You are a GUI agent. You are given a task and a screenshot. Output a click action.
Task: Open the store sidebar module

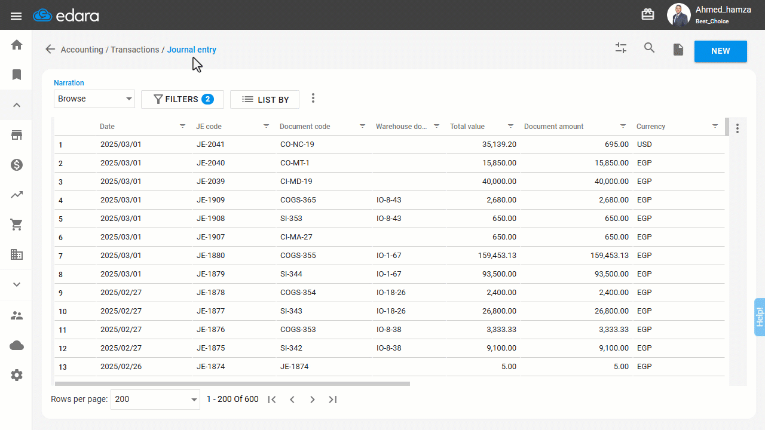point(17,135)
